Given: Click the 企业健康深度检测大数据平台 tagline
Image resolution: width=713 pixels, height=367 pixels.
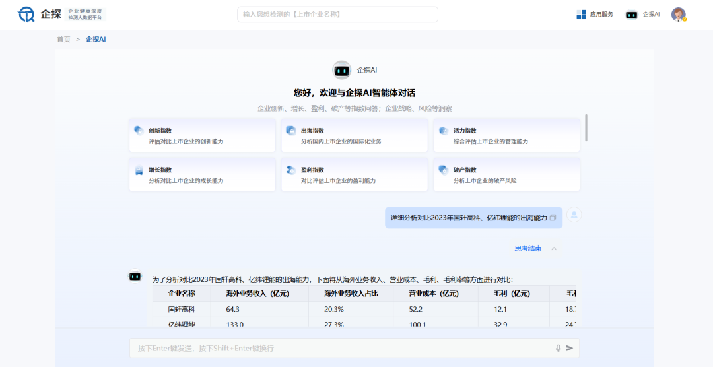Looking at the screenshot, I should [85, 14].
